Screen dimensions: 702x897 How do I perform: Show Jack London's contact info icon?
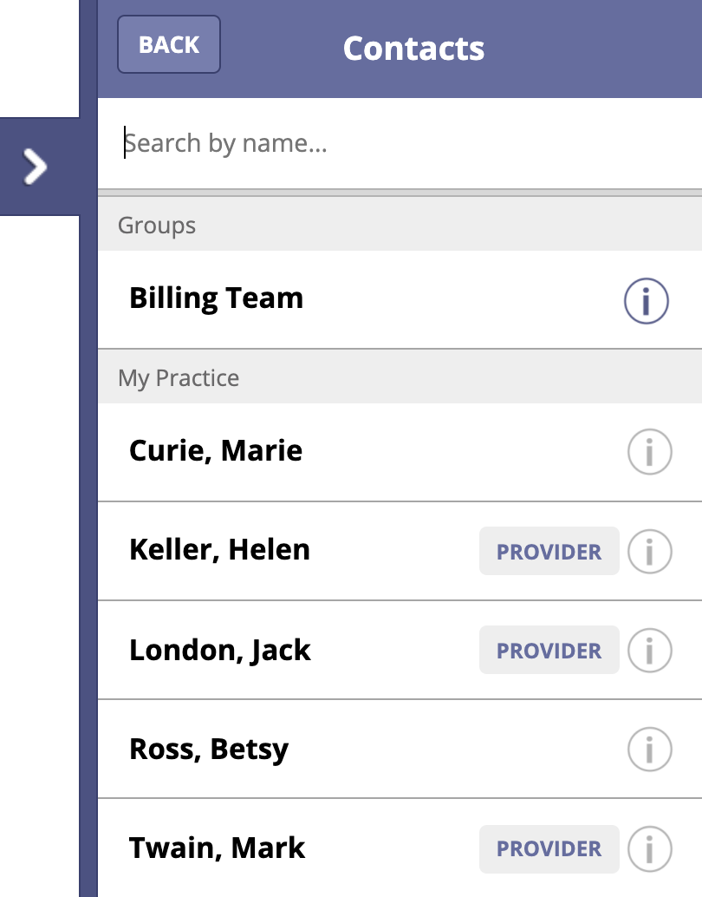click(649, 651)
